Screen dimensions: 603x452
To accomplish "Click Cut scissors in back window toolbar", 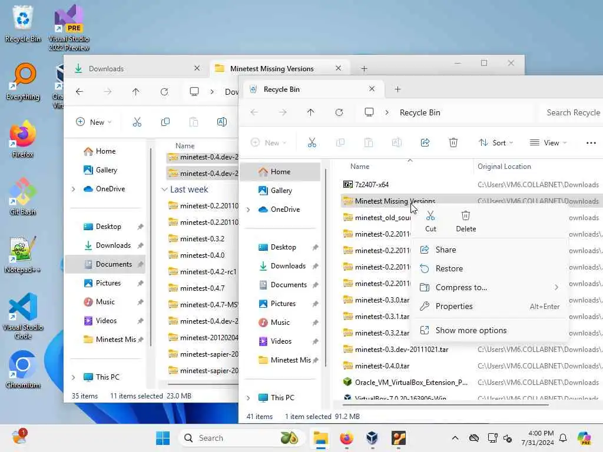I will (137, 122).
